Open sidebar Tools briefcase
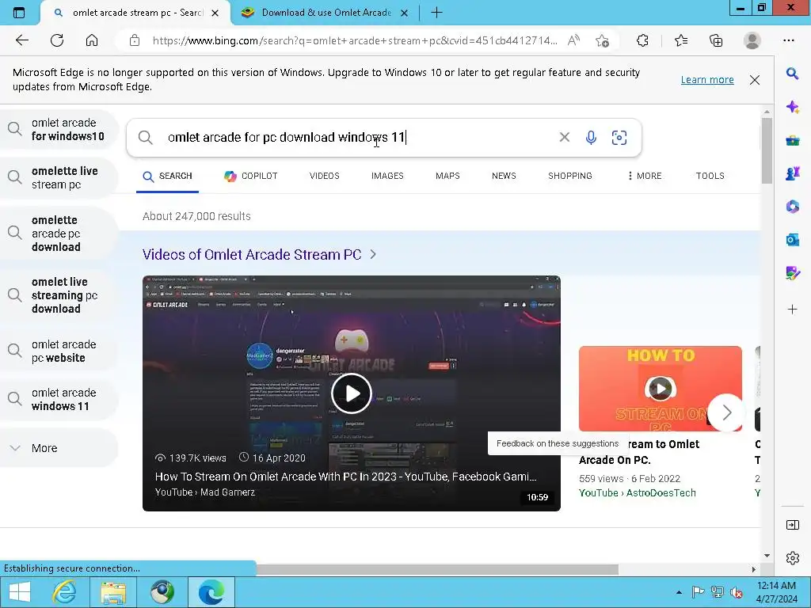Screen dimensions: 811x608 click(x=792, y=140)
